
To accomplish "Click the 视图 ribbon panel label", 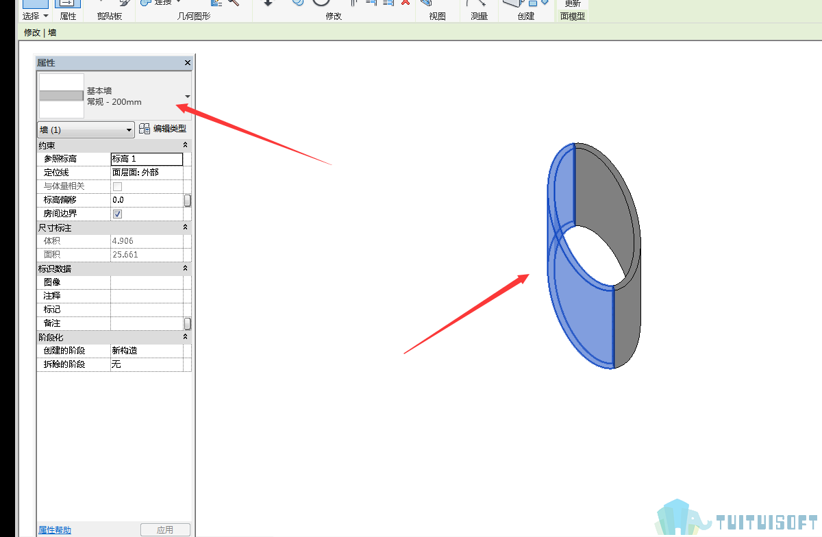I will tap(438, 16).
